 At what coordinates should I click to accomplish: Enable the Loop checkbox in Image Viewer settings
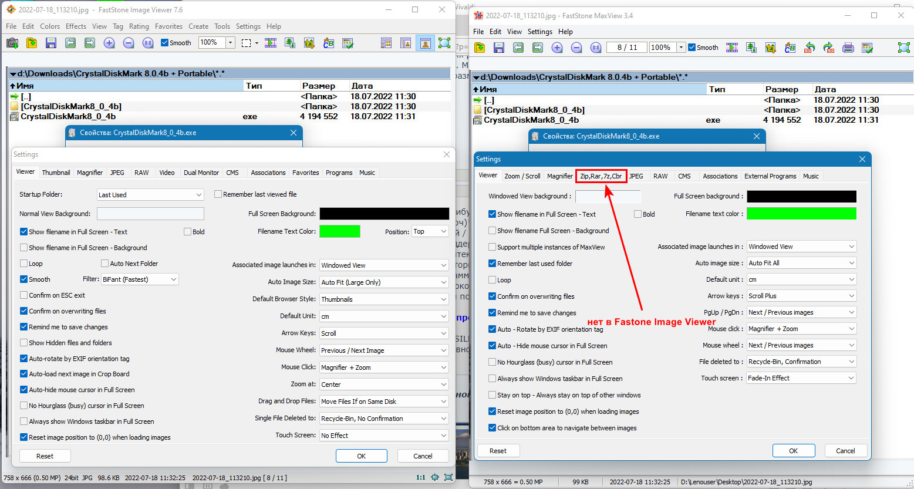pyautogui.click(x=24, y=264)
